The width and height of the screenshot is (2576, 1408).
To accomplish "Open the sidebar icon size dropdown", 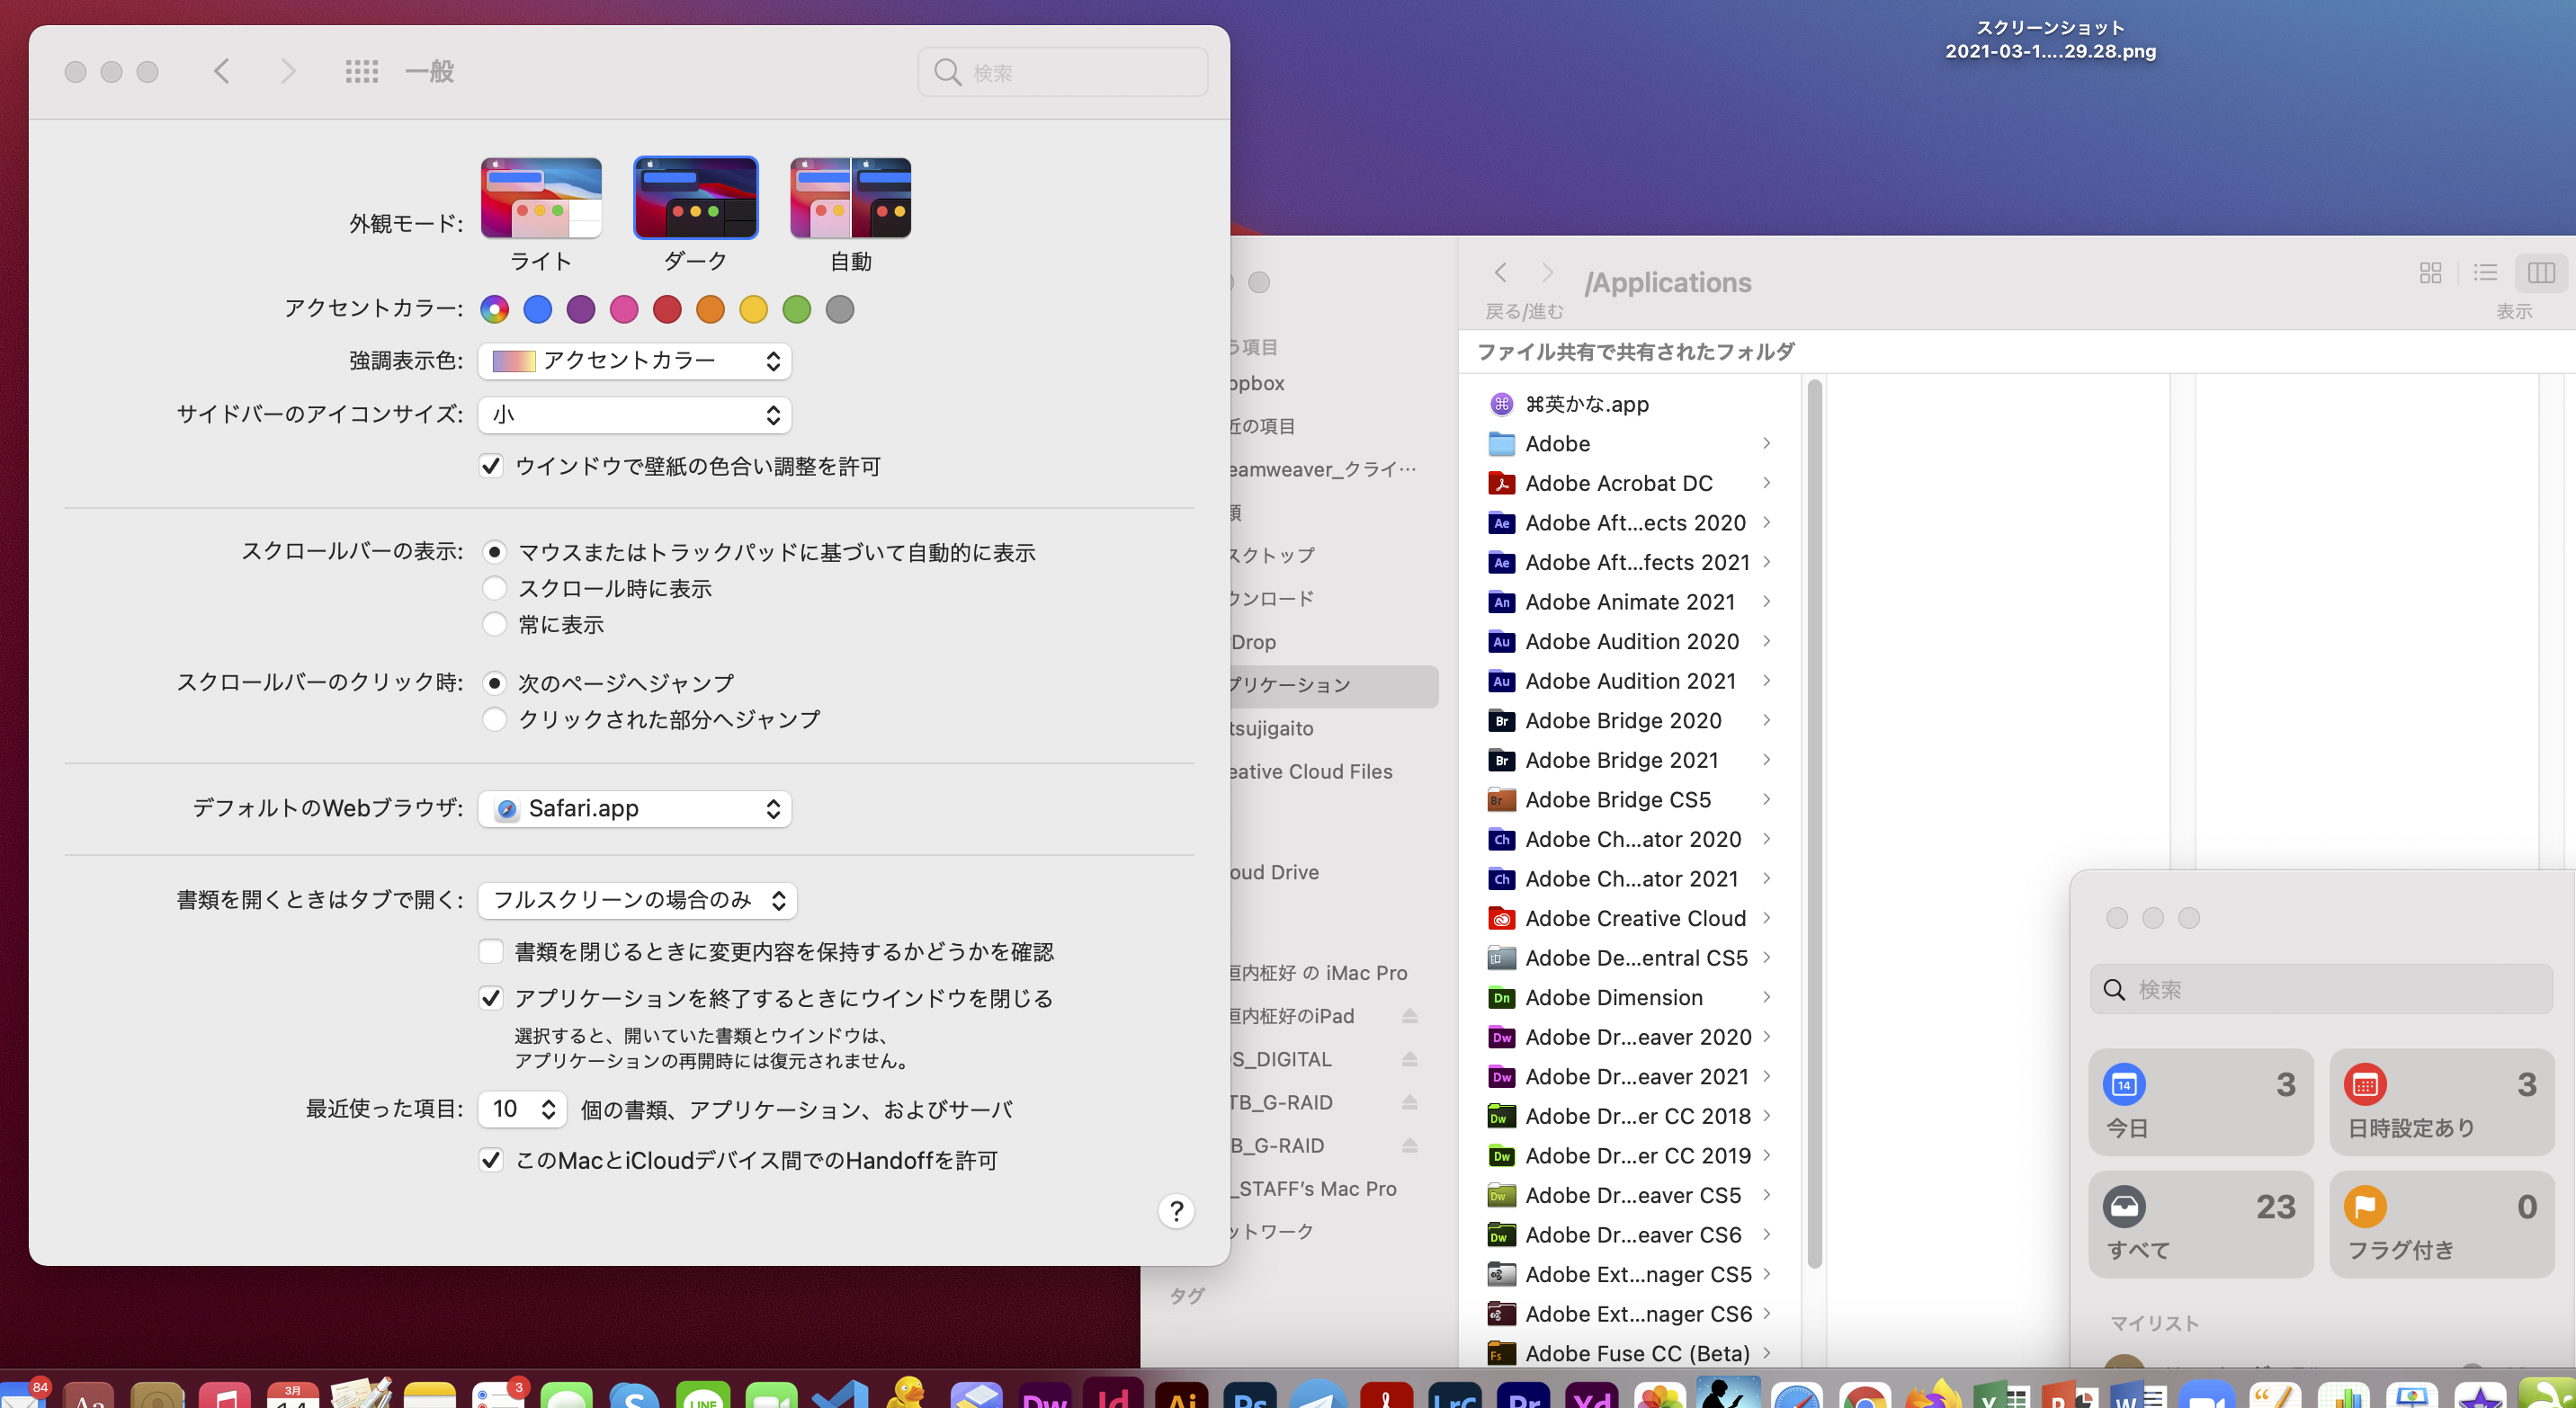I will [x=634, y=414].
